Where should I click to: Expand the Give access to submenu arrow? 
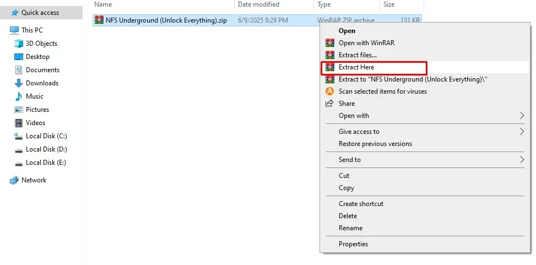pyautogui.click(x=522, y=131)
